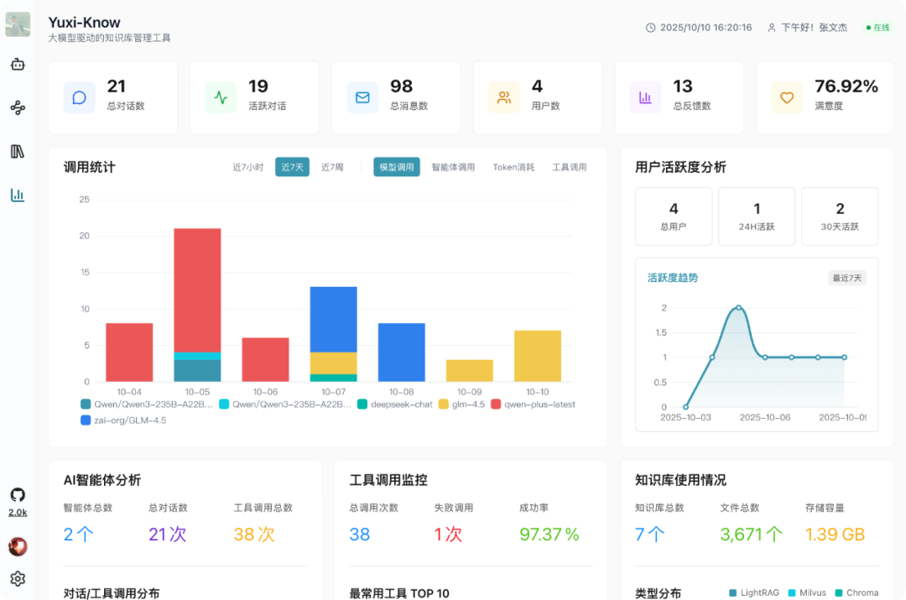This screenshot has width=906, height=600.
Task: Open the agent chat icon at sidebar top
Action: pos(18,65)
